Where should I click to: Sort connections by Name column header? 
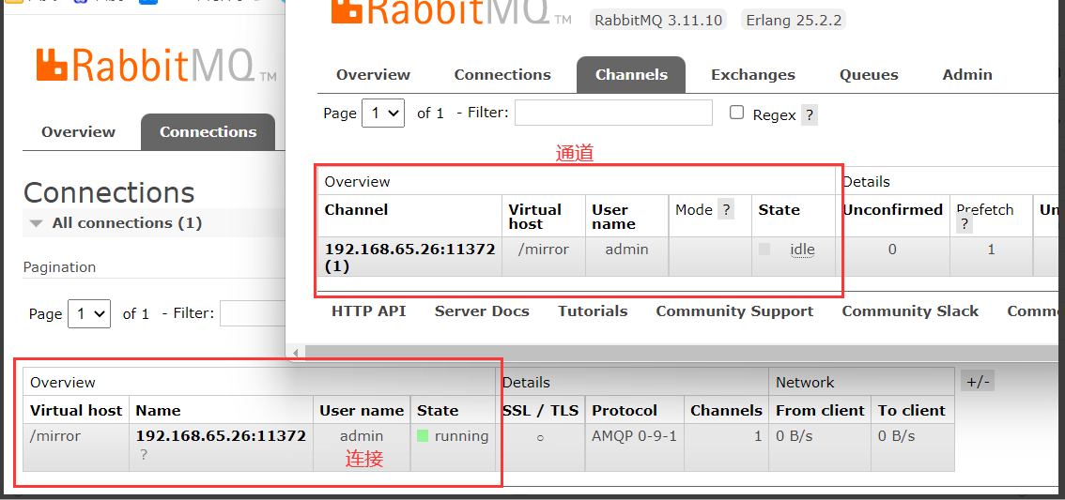point(159,411)
